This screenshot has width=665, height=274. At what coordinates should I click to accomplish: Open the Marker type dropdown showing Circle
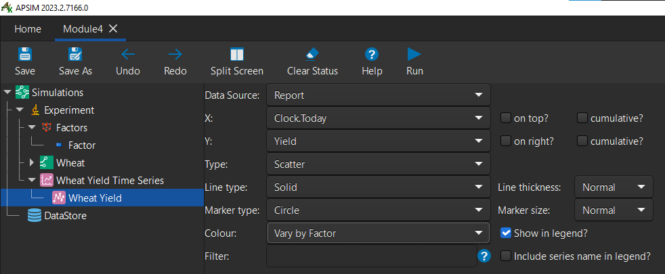coord(379,210)
